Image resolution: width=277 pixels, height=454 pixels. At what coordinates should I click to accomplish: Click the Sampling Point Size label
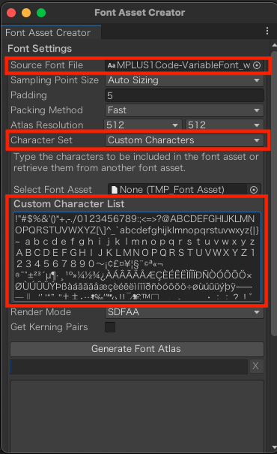tap(55, 80)
